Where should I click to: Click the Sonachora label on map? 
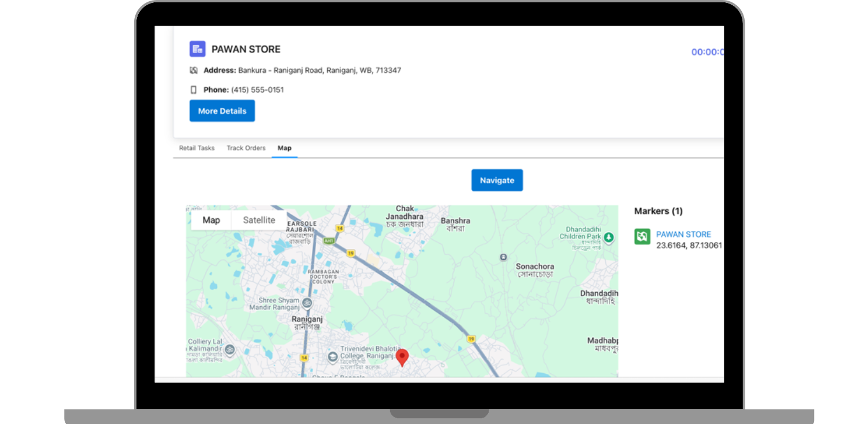click(x=535, y=270)
